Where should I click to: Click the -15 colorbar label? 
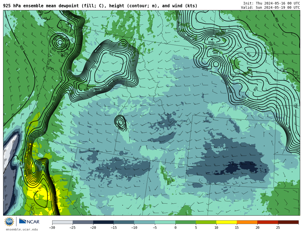[x=114, y=228]
